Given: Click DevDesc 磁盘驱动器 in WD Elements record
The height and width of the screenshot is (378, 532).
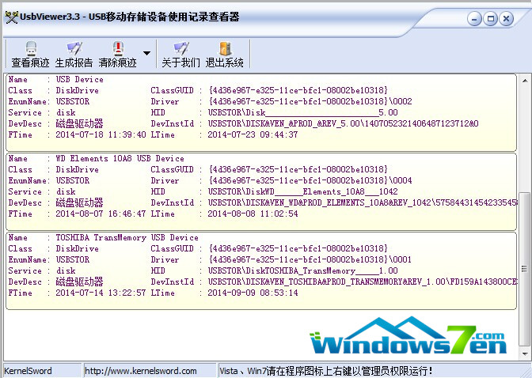Looking at the screenshot, I should click(x=79, y=202).
